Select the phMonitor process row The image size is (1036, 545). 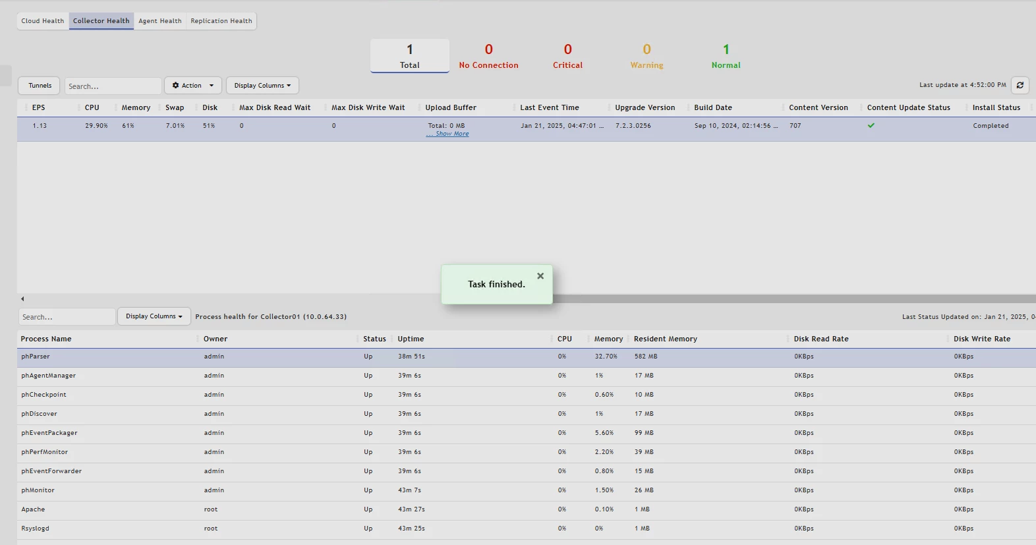(x=527, y=491)
